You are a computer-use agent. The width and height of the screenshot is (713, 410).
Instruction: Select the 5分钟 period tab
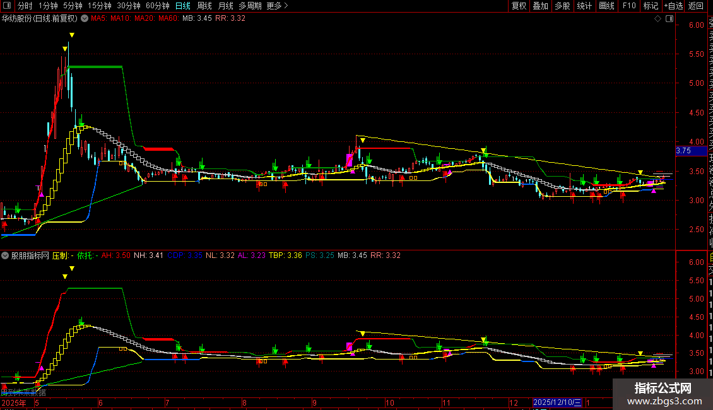click(73, 6)
